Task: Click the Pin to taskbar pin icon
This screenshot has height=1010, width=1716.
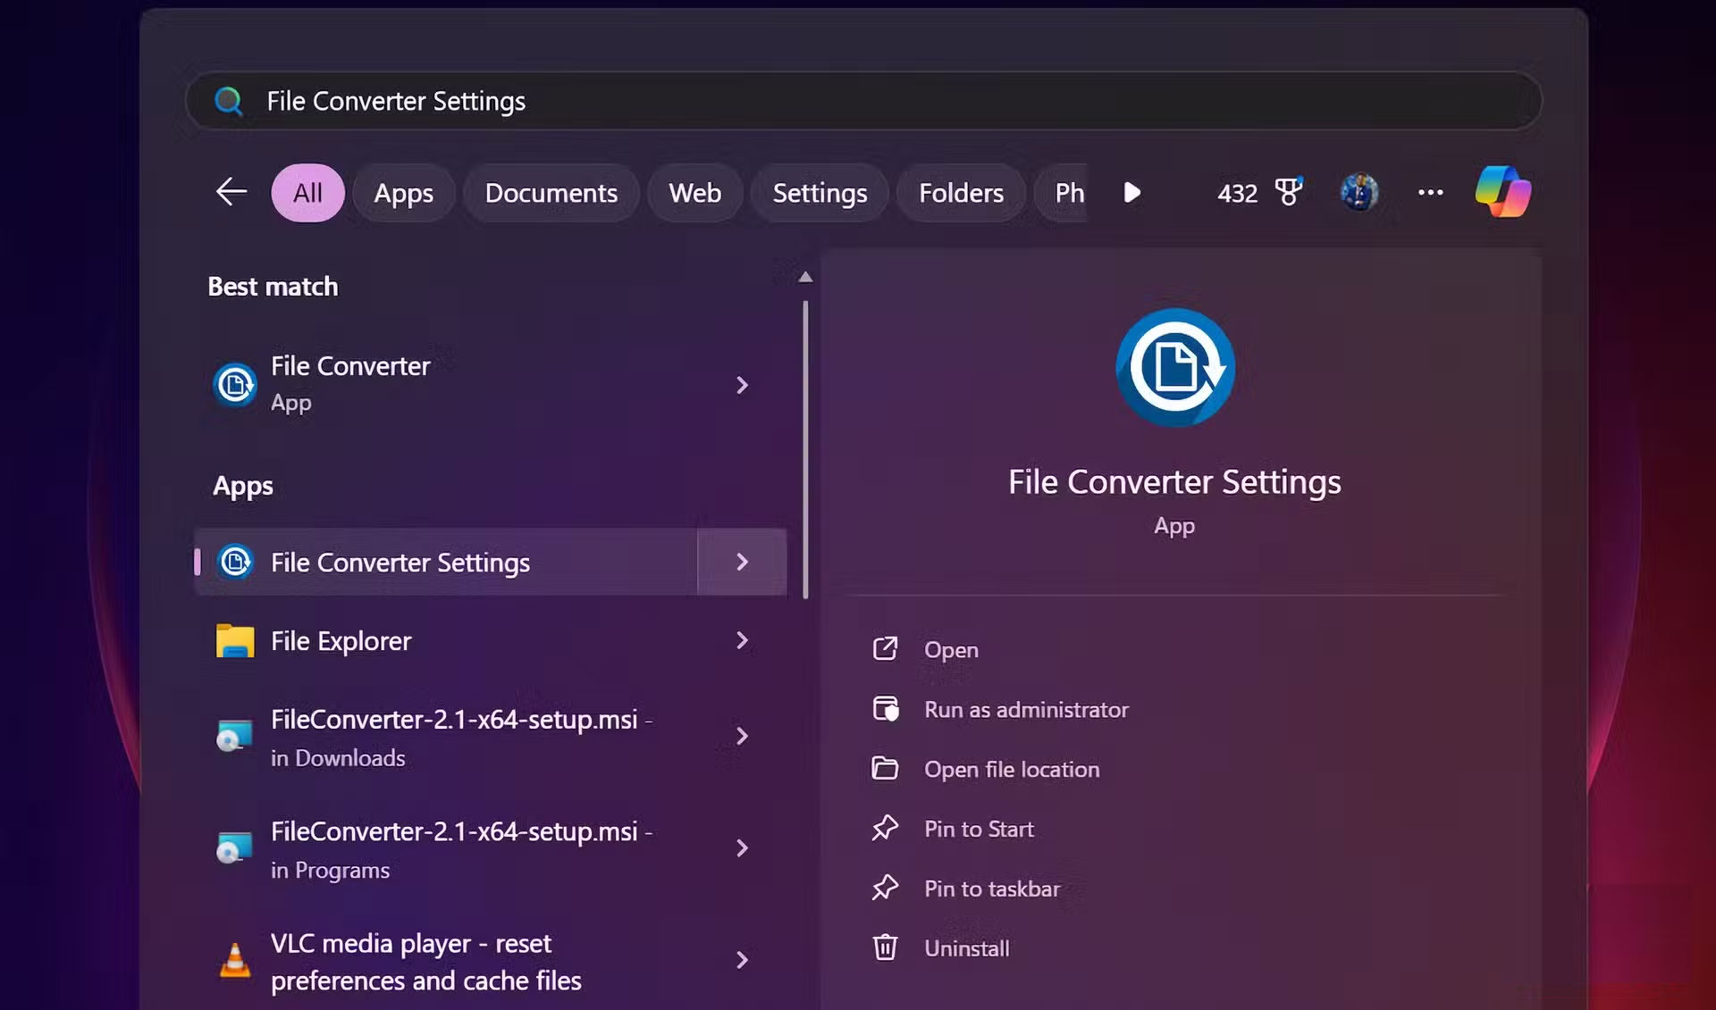Action: tap(885, 888)
